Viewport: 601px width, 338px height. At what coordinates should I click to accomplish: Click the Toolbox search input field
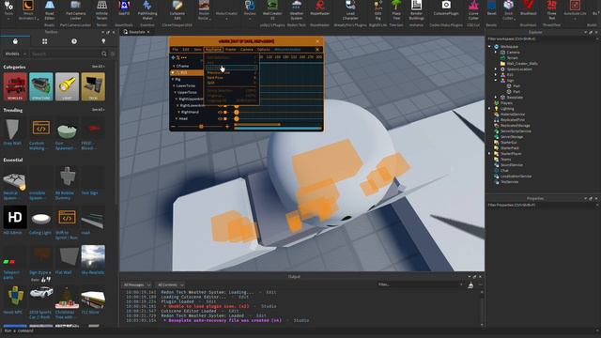[x=65, y=54]
